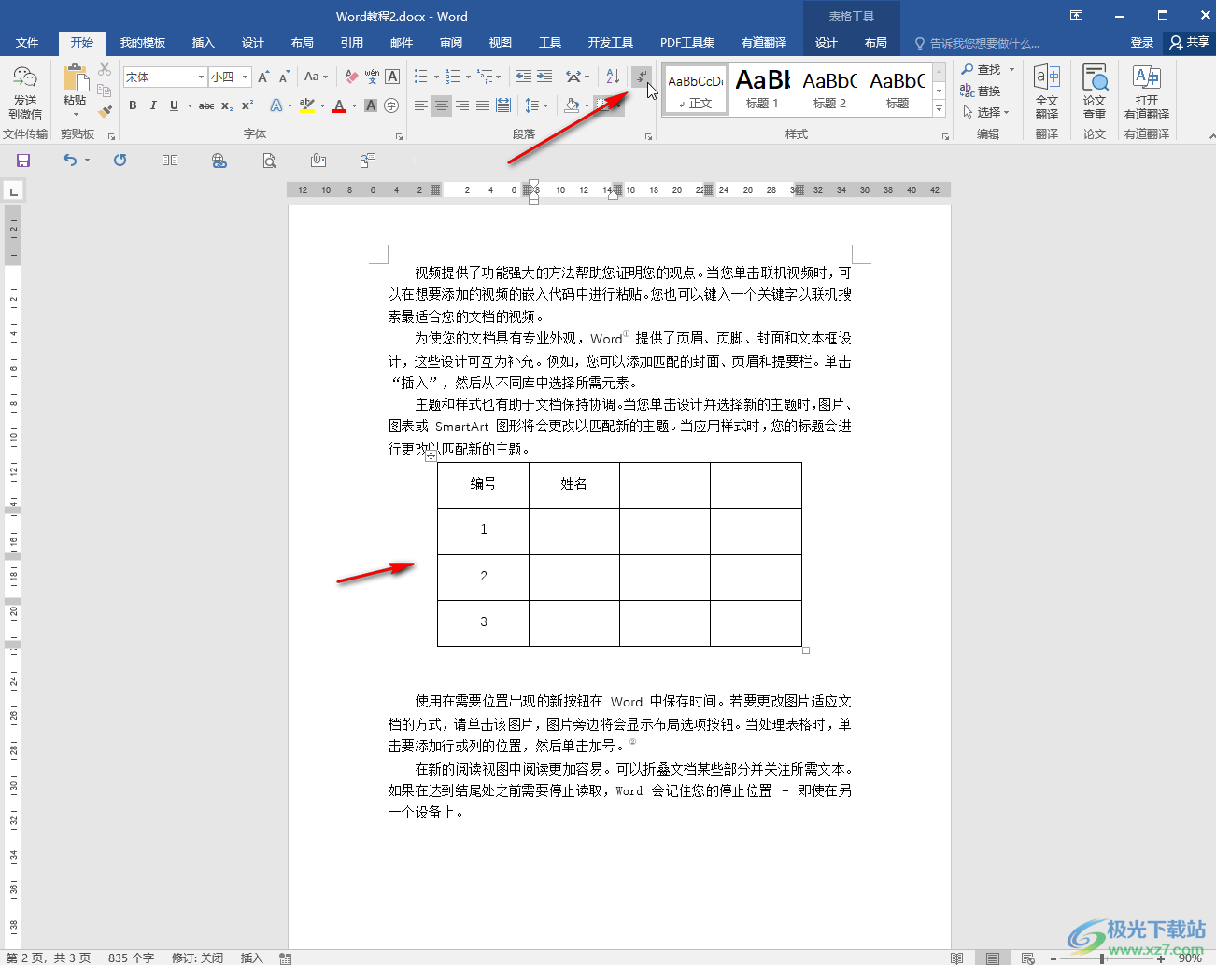
Task: Click the Copy icon in clipboard group
Action: click(x=105, y=91)
